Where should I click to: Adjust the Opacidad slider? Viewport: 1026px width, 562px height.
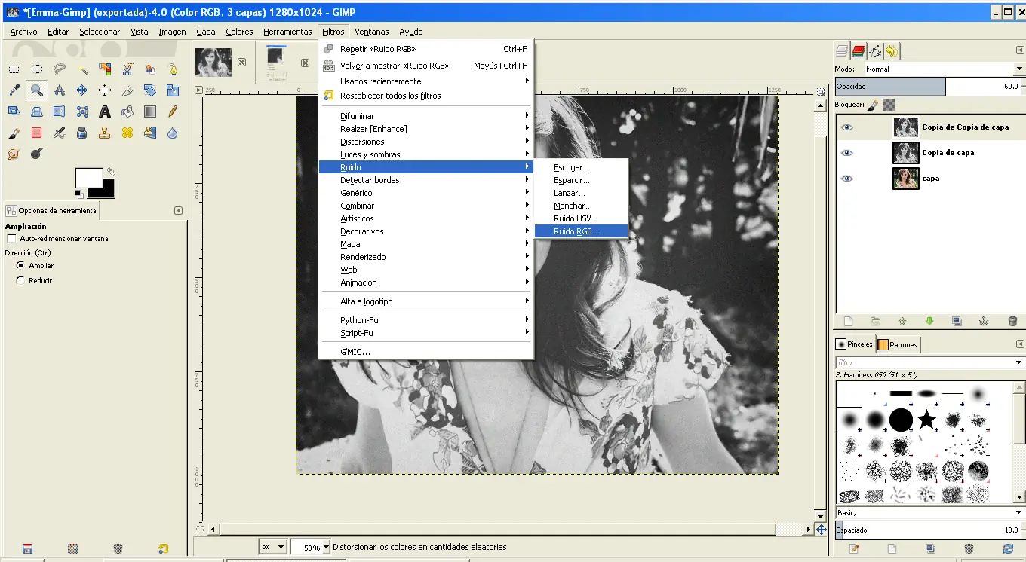pos(890,87)
